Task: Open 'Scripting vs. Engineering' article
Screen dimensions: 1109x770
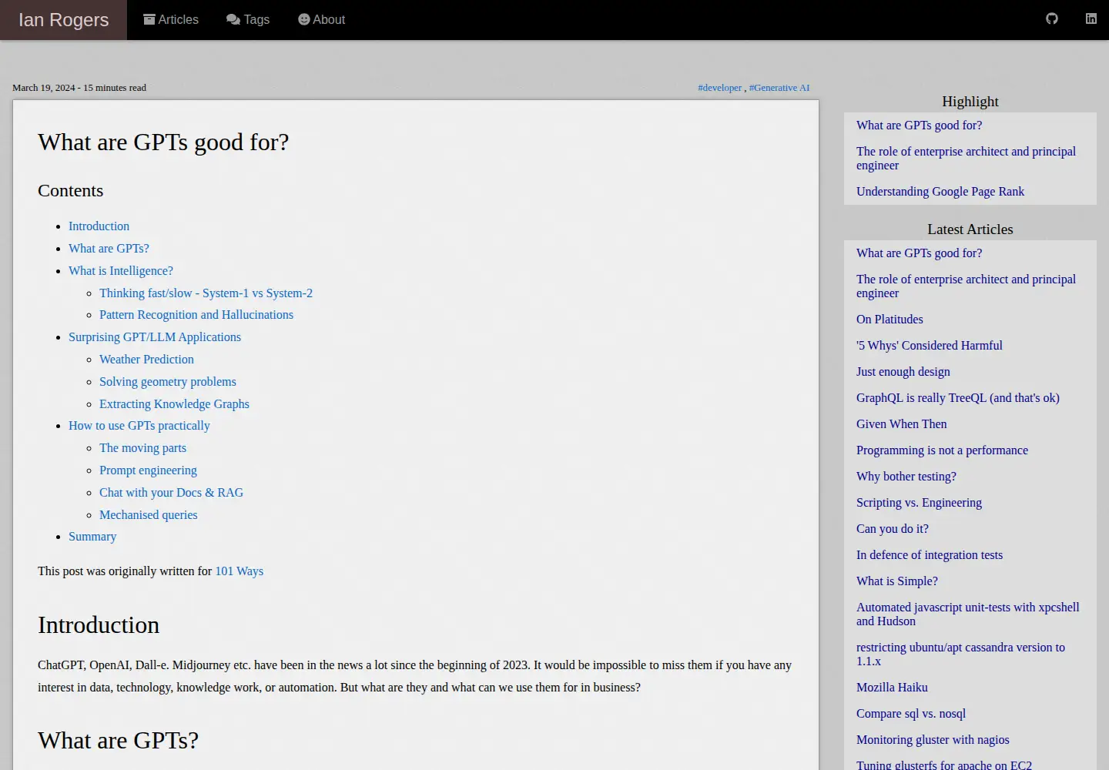Action: 919,503
